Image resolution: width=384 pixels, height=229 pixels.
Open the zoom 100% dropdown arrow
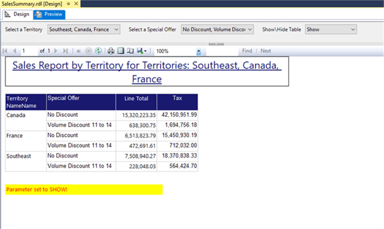coord(199,51)
